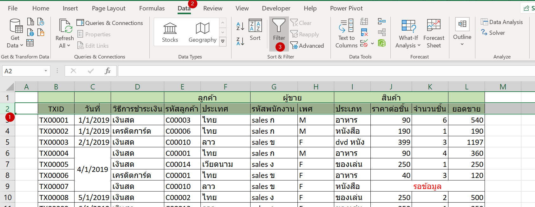Click the cell containing เวียดนาม
This screenshot has width=535, height=207.
coord(225,164)
